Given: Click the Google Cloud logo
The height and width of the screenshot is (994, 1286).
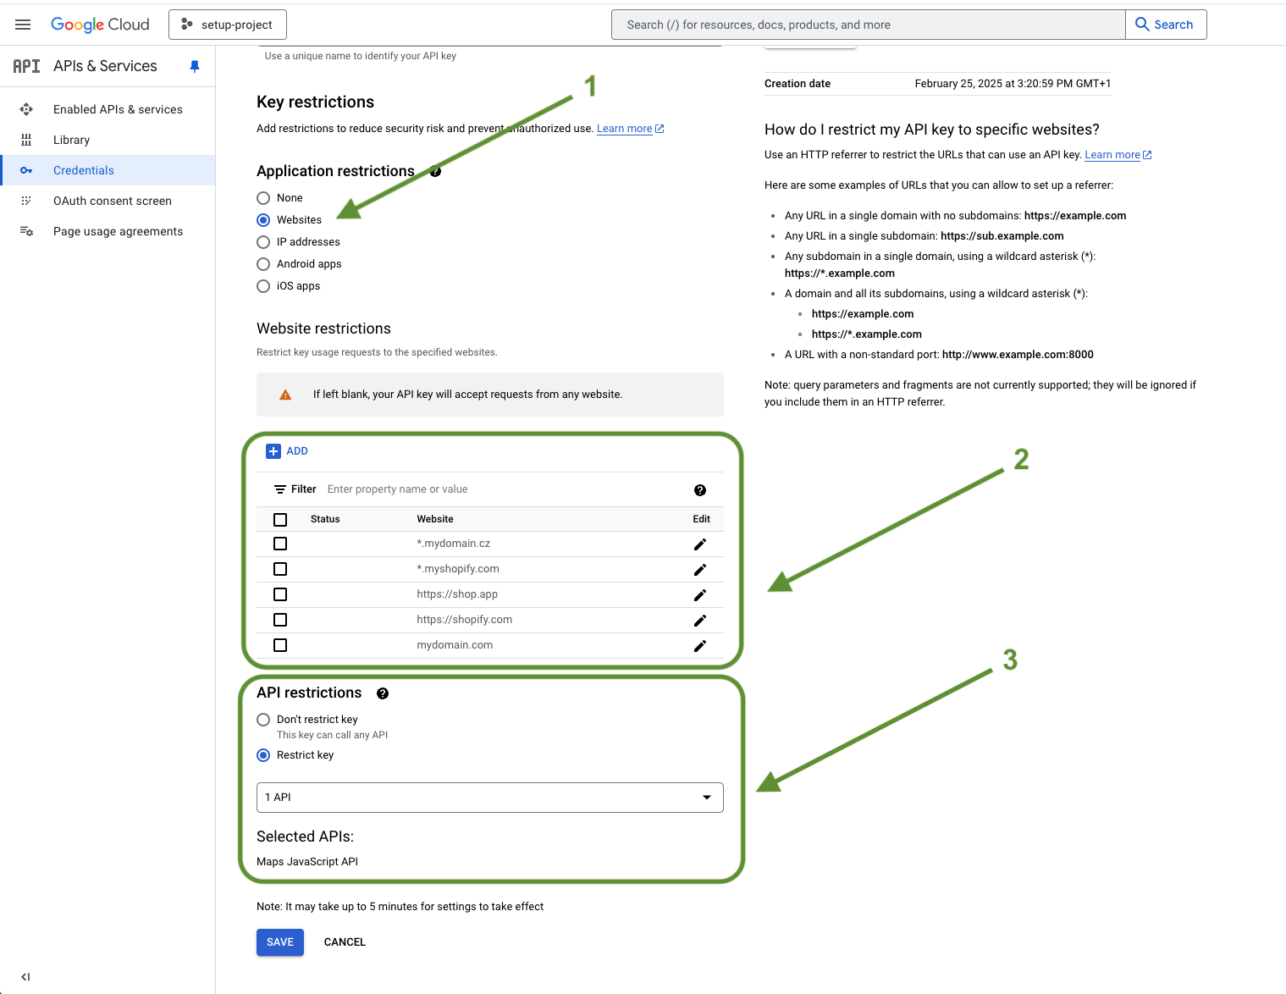Looking at the screenshot, I should pyautogui.click(x=100, y=25).
